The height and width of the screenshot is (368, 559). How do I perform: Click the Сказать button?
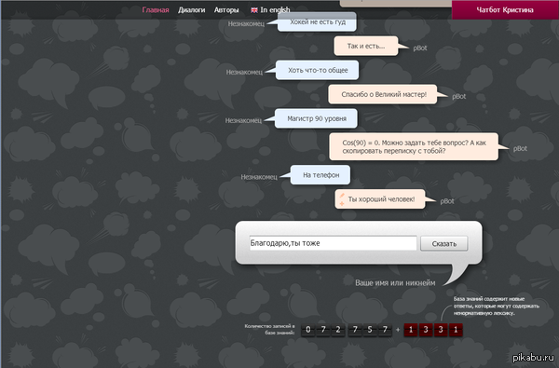443,243
